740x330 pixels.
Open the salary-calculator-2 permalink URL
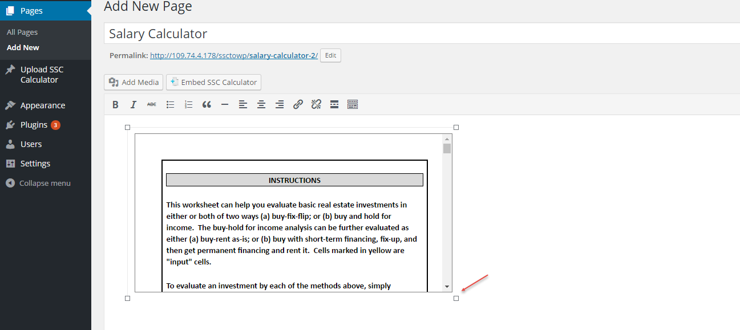tap(234, 55)
